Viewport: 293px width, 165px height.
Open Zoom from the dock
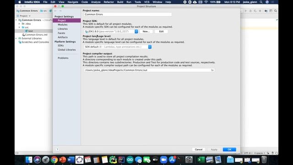[x=163, y=160]
